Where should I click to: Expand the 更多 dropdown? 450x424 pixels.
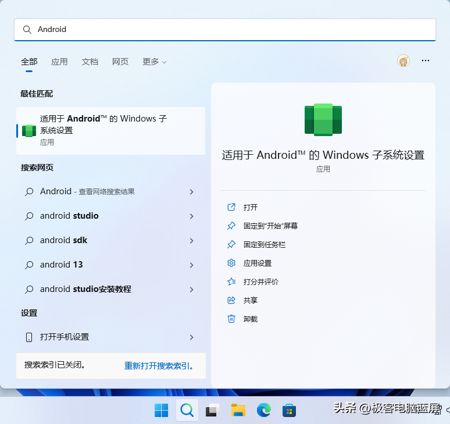tap(155, 62)
